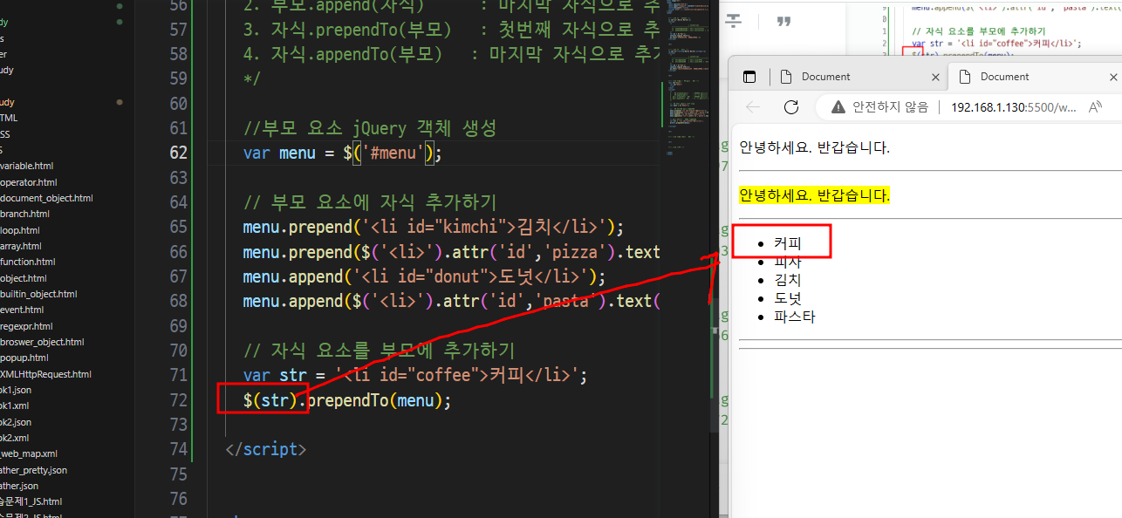Viewport: 1122px width, 518px height.
Task: Click the closing </script> tag on line 74
Action: click(265, 450)
